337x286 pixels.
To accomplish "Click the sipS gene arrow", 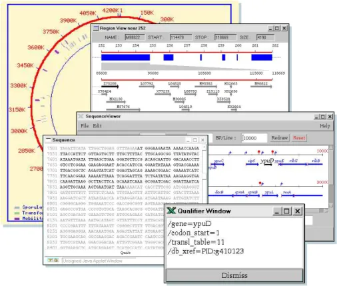I will pyautogui.click(x=252, y=165).
